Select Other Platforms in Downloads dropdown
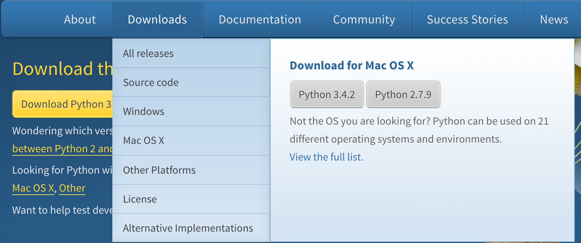581x243 pixels. (191, 170)
